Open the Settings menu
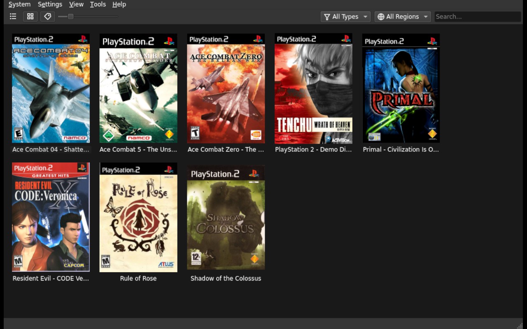 click(50, 4)
